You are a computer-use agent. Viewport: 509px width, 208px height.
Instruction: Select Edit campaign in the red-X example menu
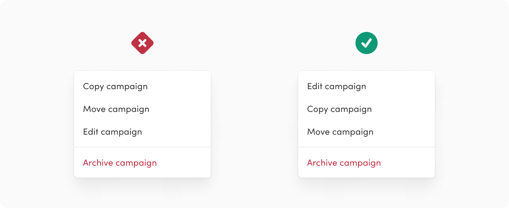point(112,132)
